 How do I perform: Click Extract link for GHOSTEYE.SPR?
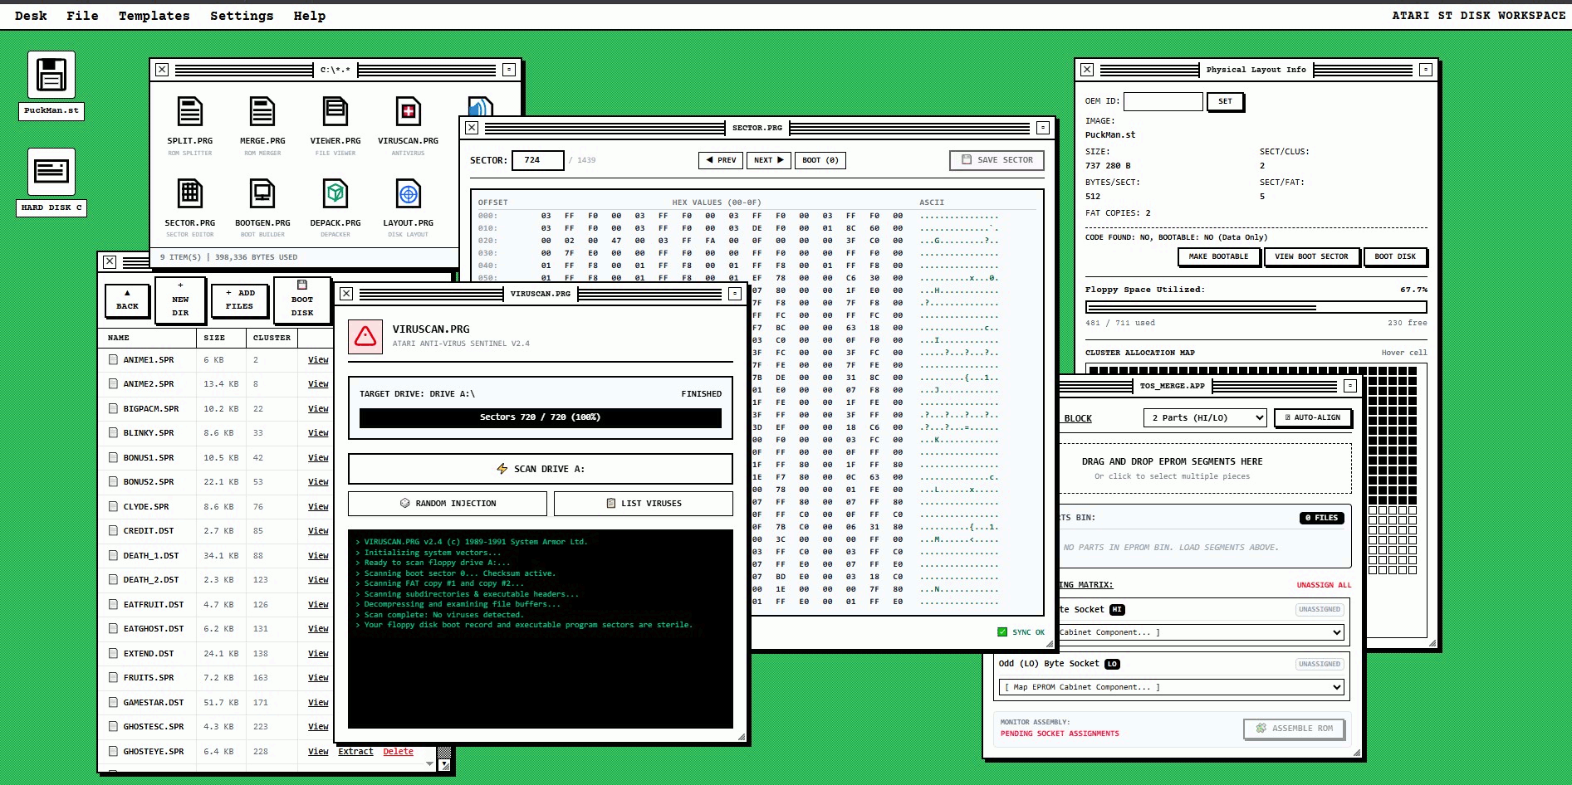(x=355, y=752)
